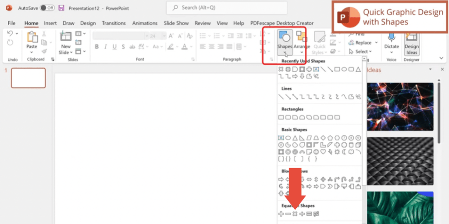Toggle Center text alignment

(212, 46)
